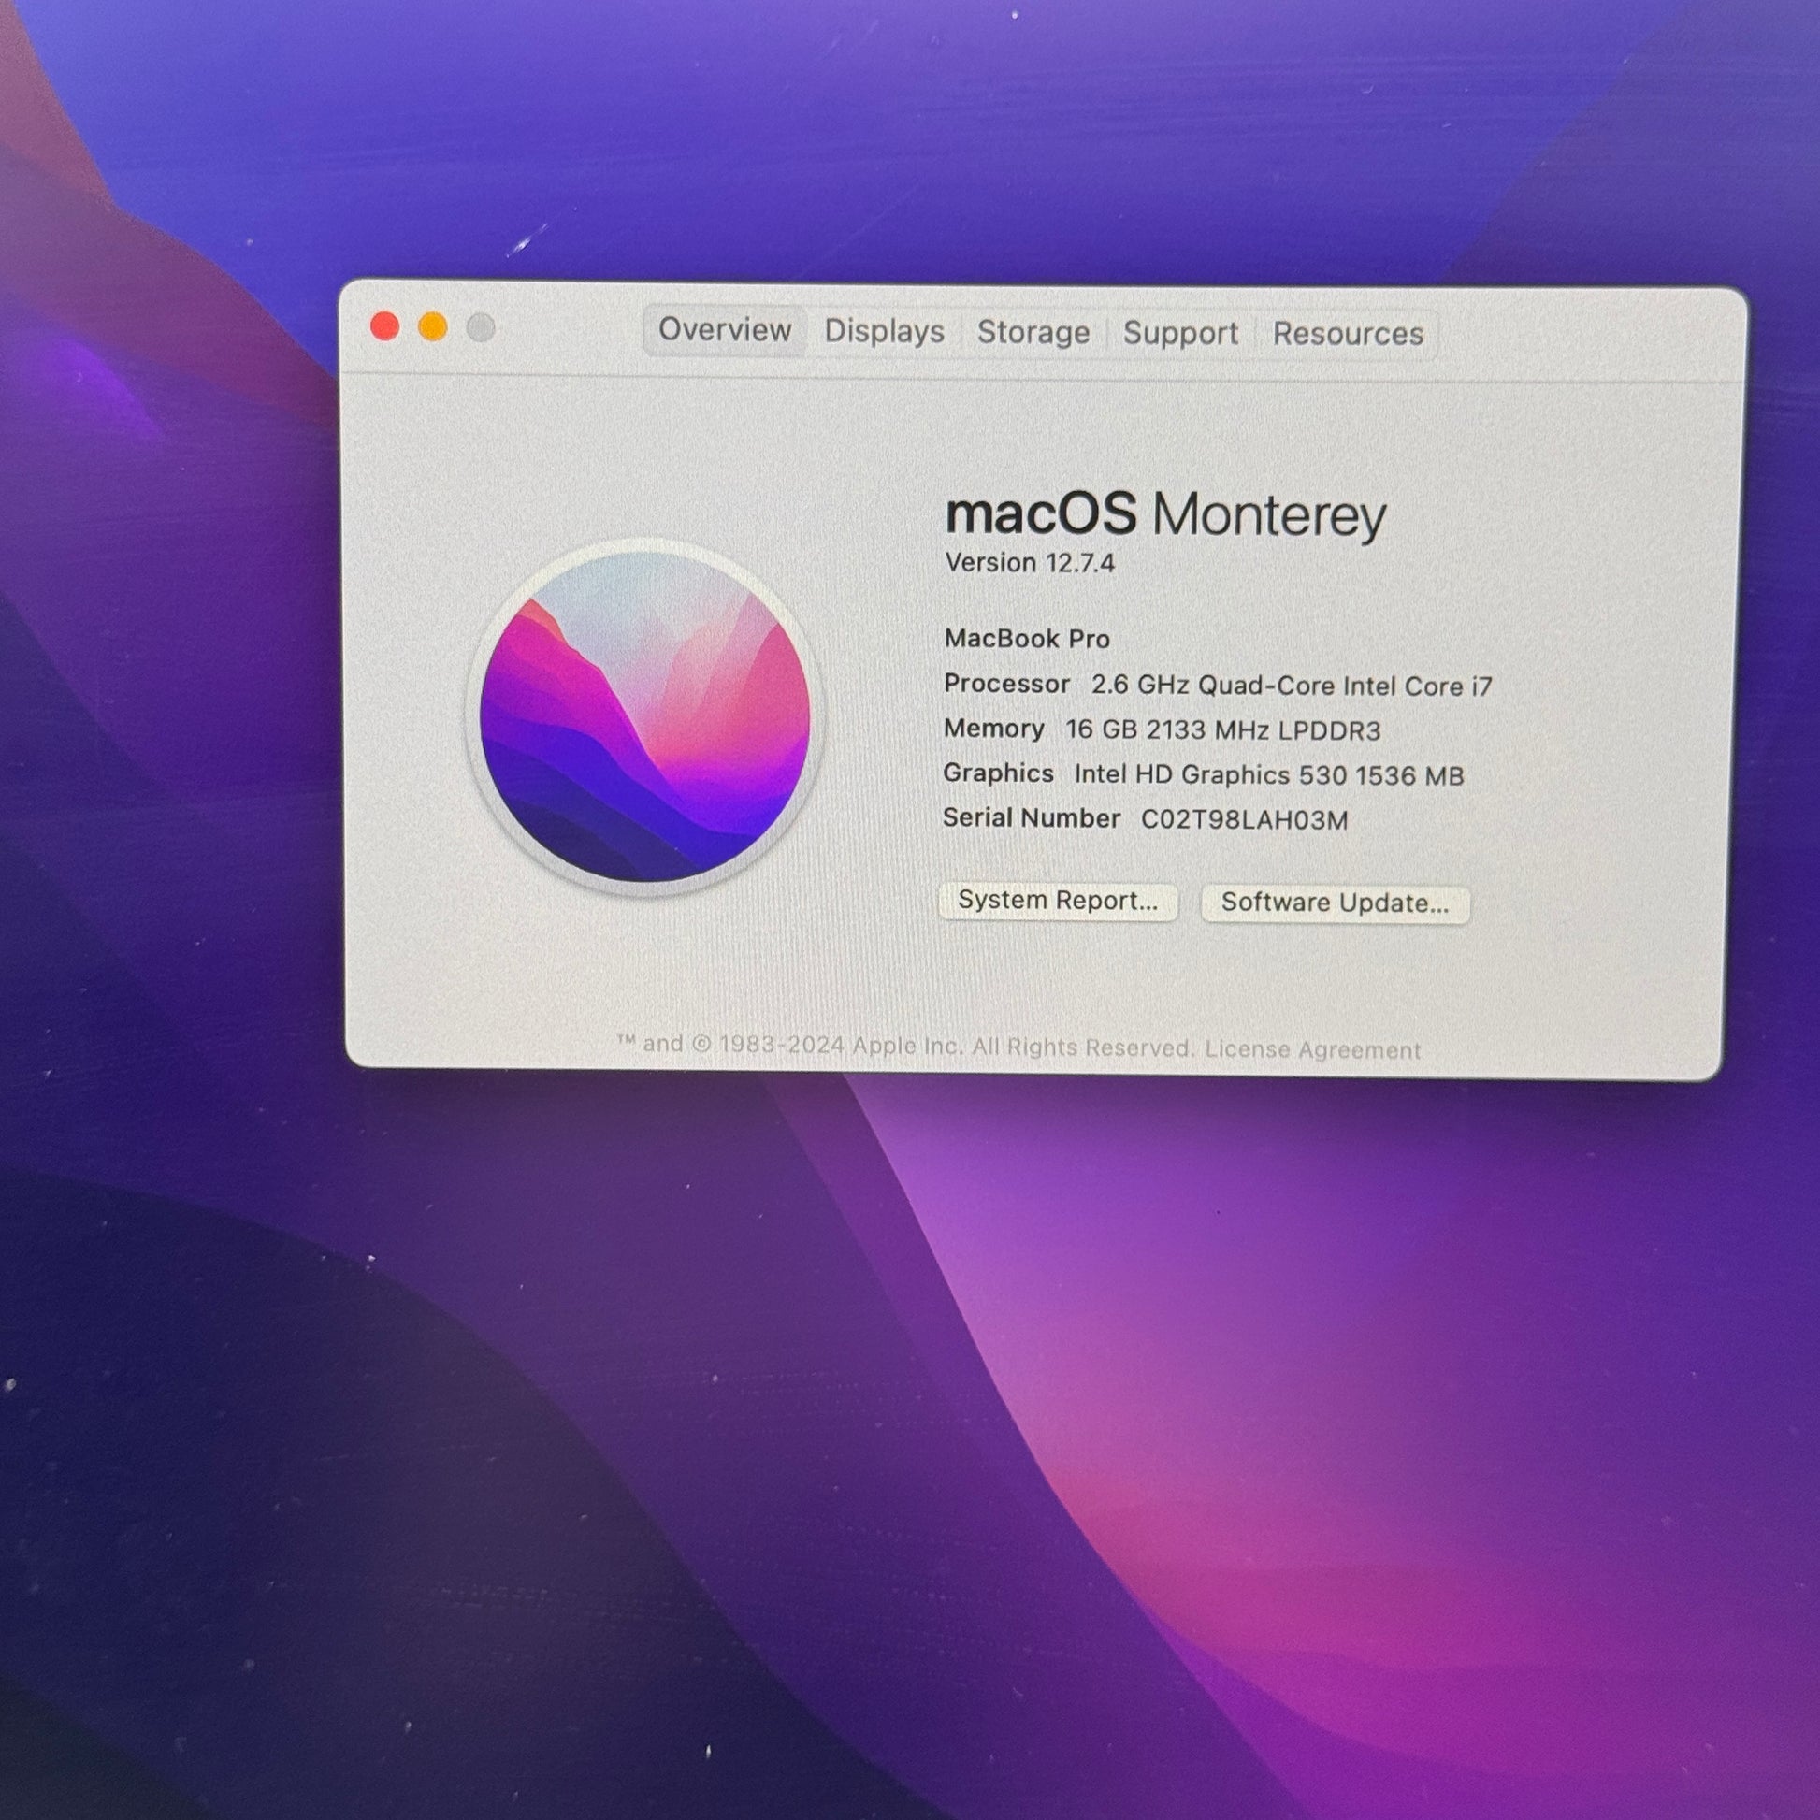This screenshot has height=1820, width=1820.
Task: Close the About This Mac window
Action: pos(385,327)
